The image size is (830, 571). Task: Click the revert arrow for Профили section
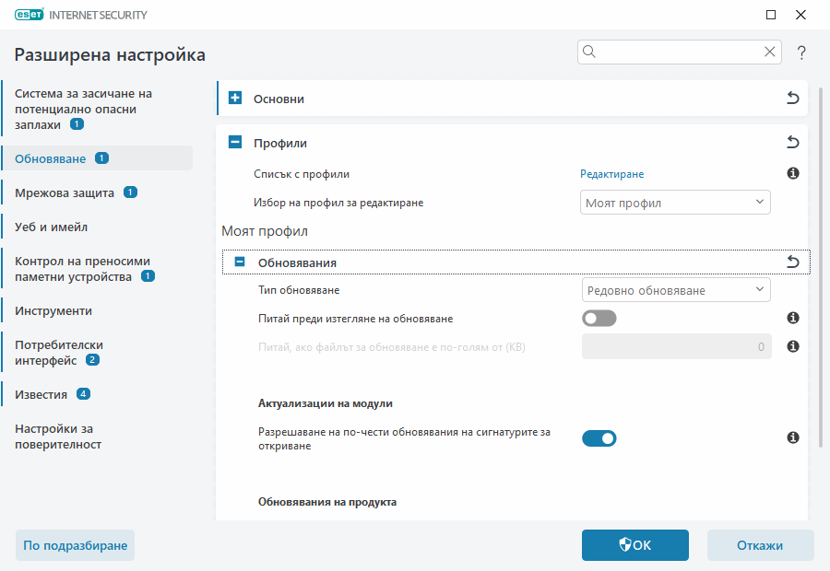792,143
